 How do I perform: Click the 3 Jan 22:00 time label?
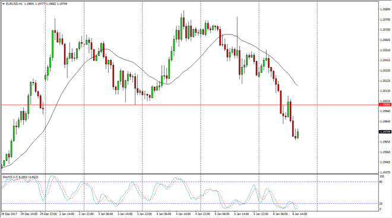tap(144, 214)
